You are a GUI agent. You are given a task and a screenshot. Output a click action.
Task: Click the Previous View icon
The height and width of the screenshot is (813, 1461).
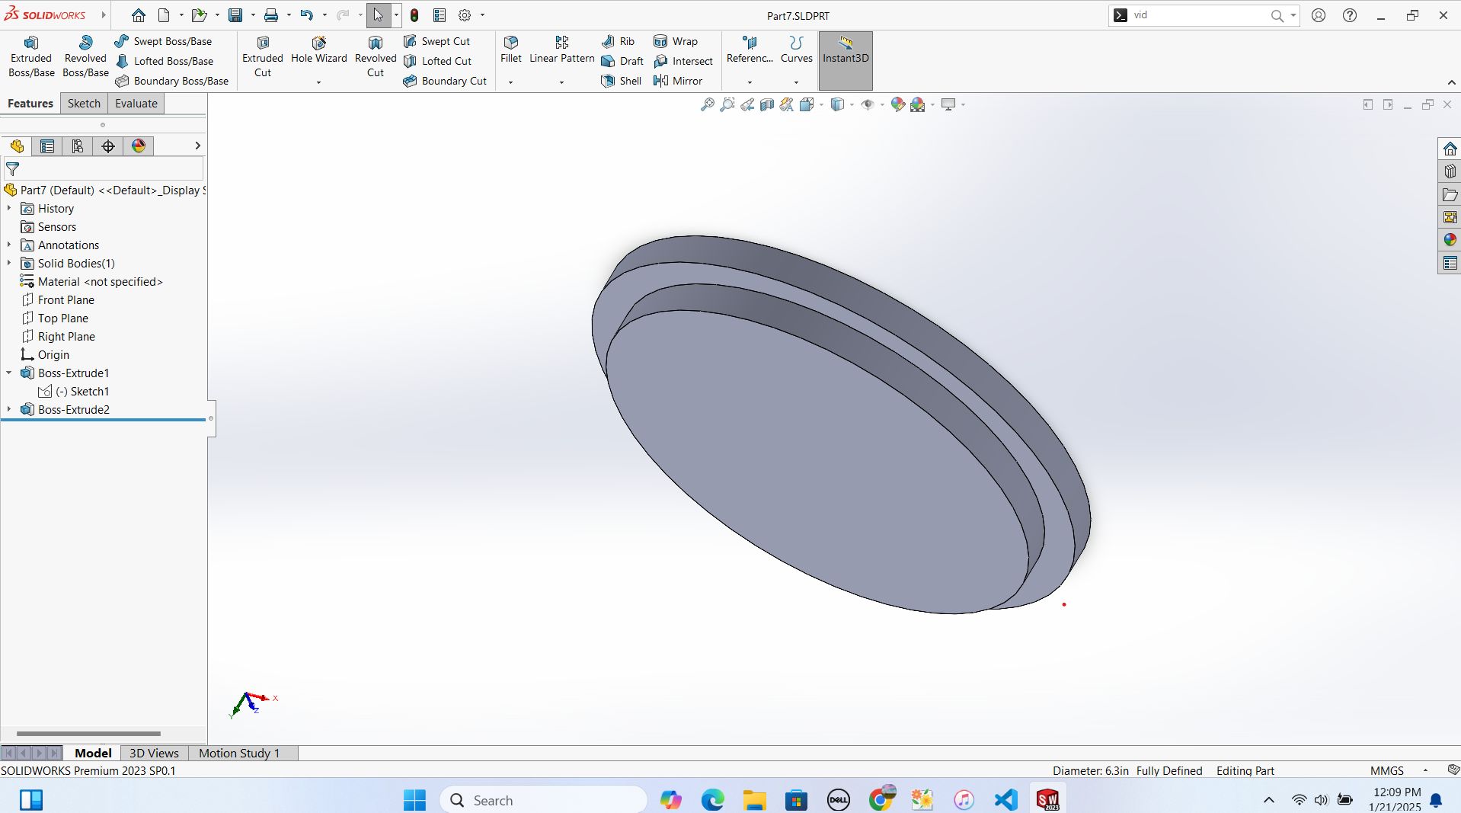[x=747, y=104]
